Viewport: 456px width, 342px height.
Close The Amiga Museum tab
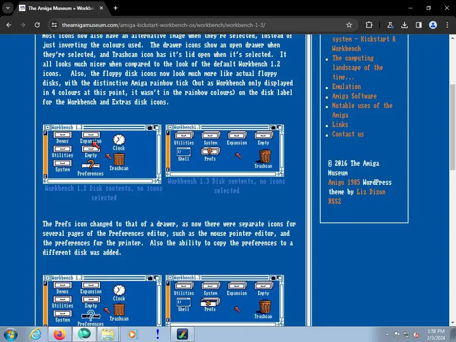[101, 8]
